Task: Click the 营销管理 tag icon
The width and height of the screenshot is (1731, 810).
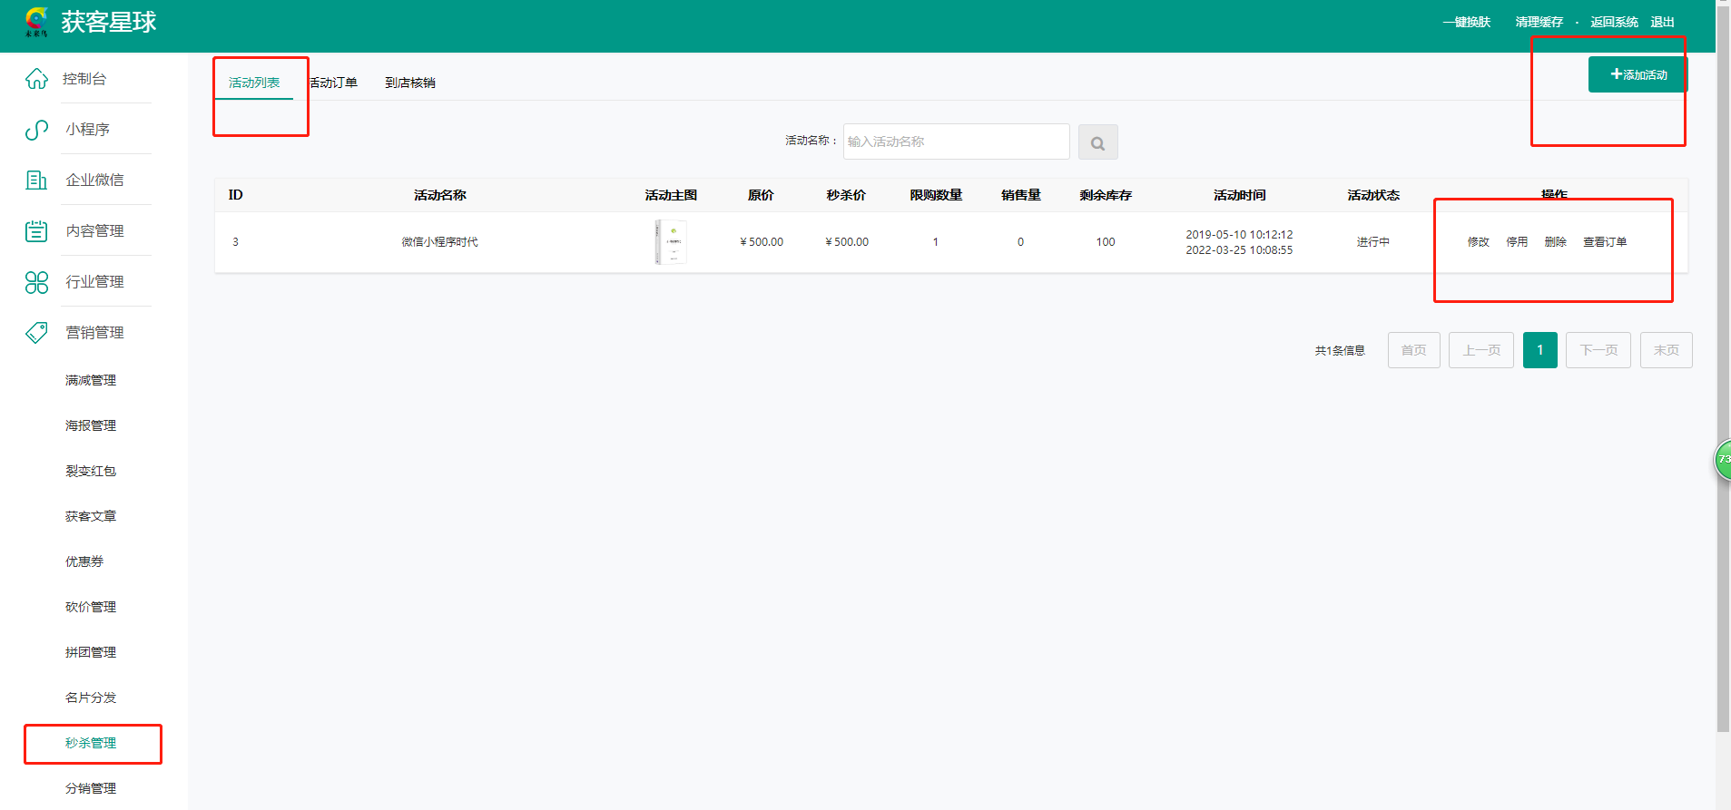Action: click(x=36, y=333)
